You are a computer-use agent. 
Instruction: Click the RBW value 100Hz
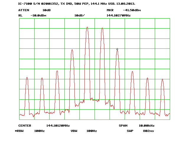pos(39,131)
